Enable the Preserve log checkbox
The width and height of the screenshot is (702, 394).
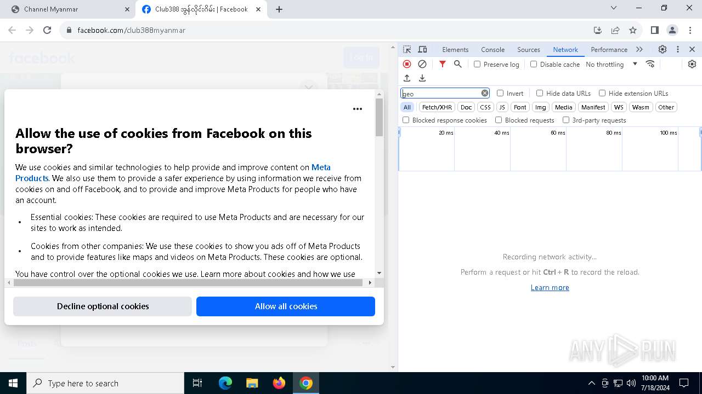[x=477, y=64]
